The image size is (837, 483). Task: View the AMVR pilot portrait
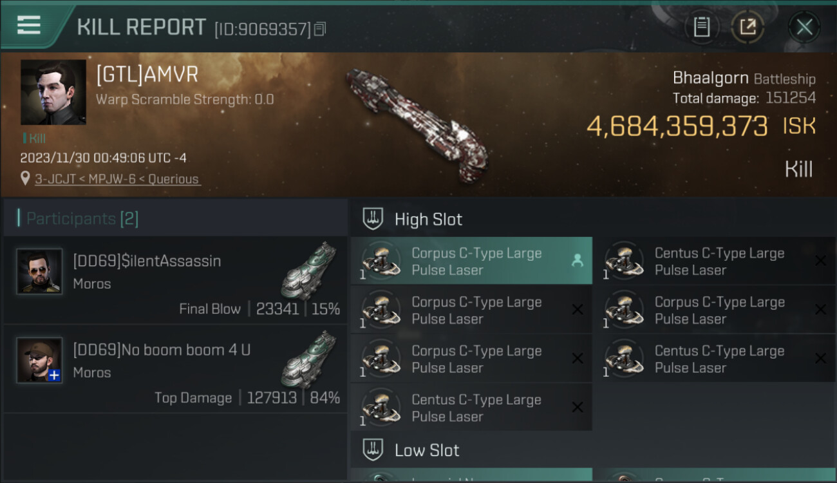[x=53, y=92]
